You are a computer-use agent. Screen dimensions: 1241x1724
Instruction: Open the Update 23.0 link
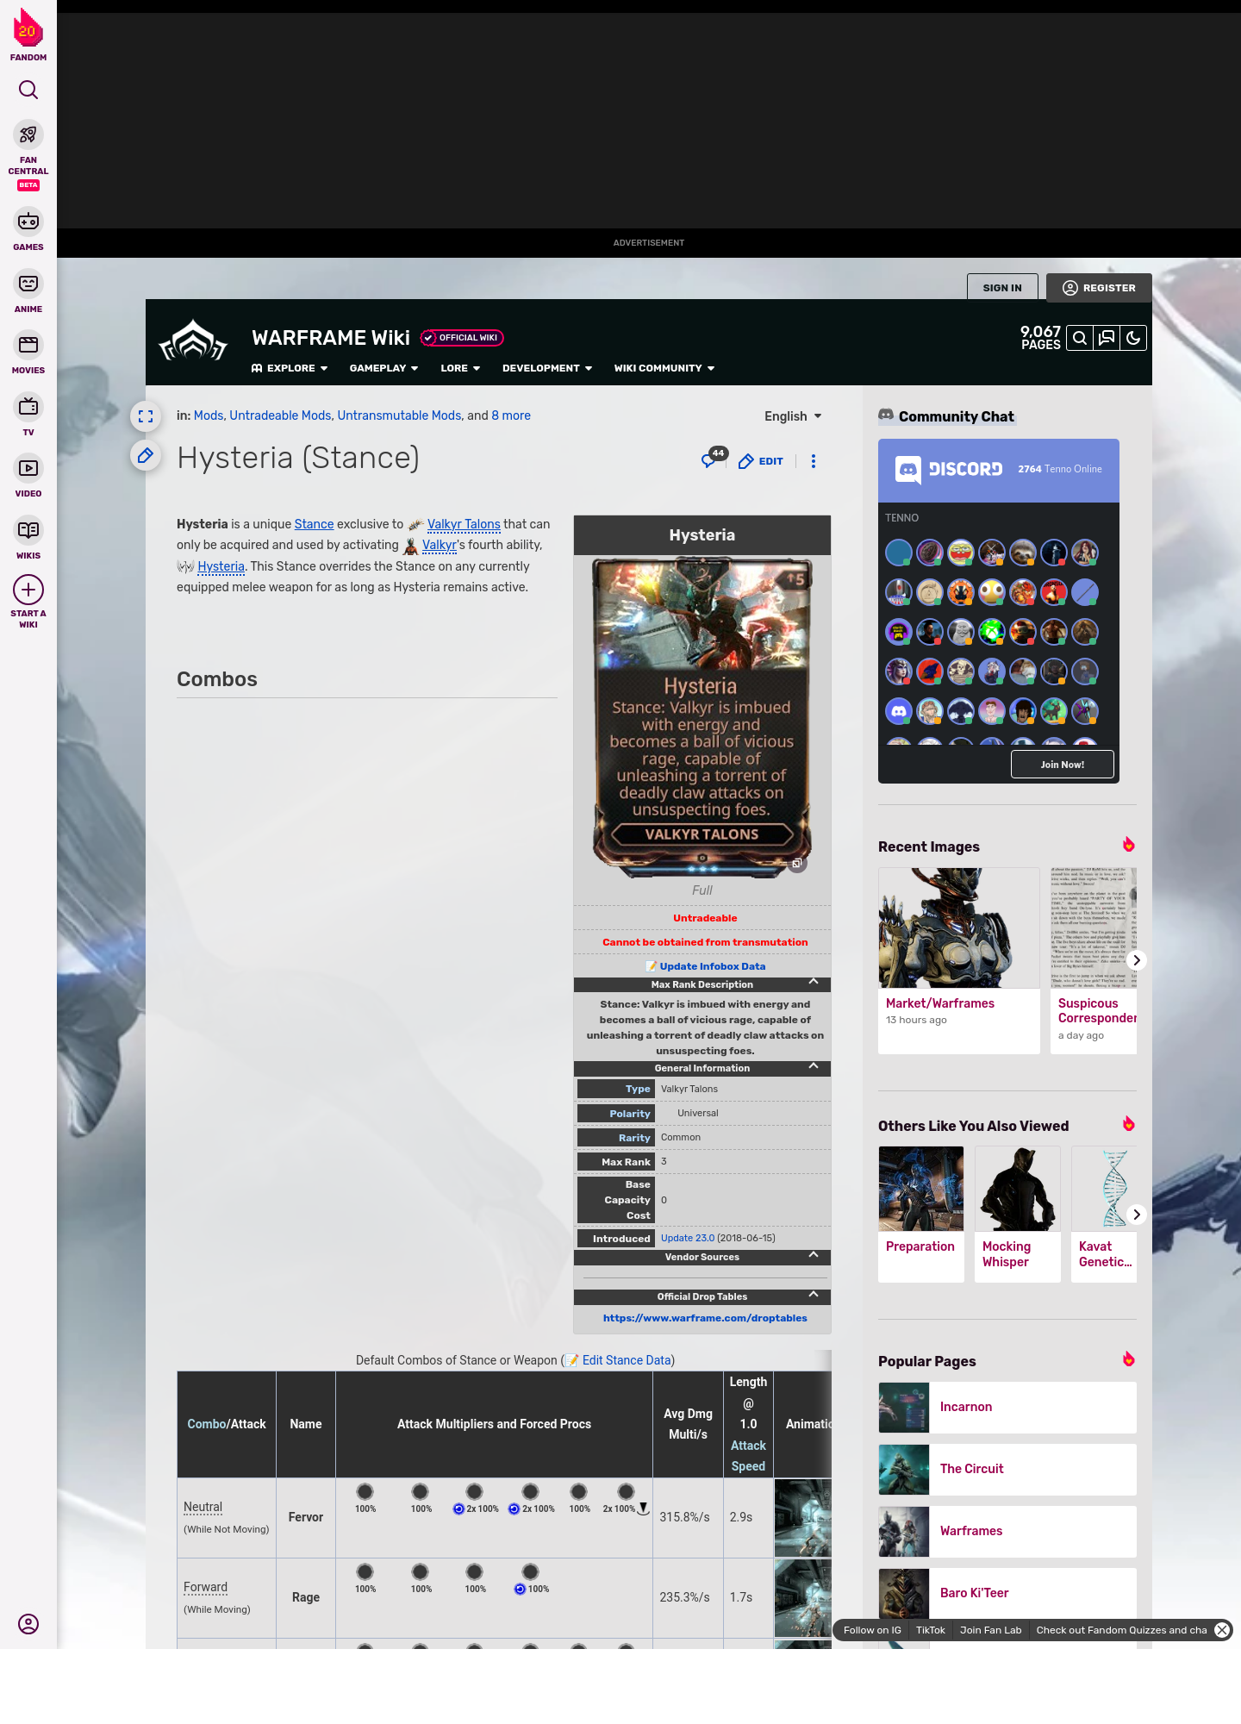[x=688, y=1238]
